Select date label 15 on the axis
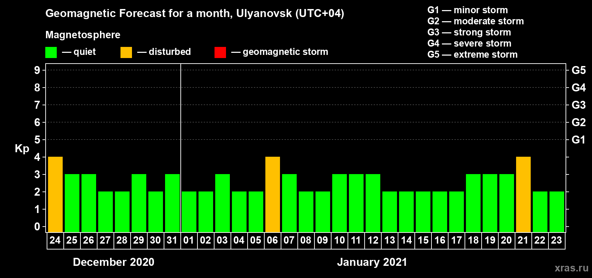Screen dimensions: 592x278 pyautogui.click(x=423, y=240)
